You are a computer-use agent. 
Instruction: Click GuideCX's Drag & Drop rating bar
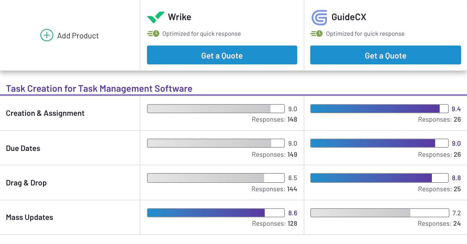pos(379,178)
